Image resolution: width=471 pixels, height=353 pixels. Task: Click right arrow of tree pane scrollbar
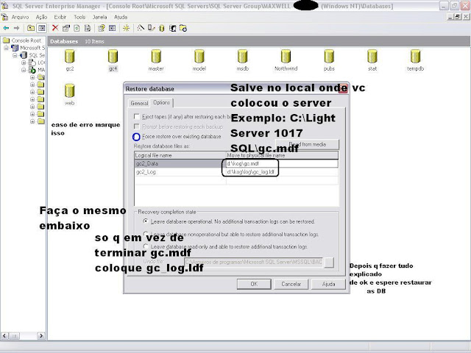click(41, 335)
